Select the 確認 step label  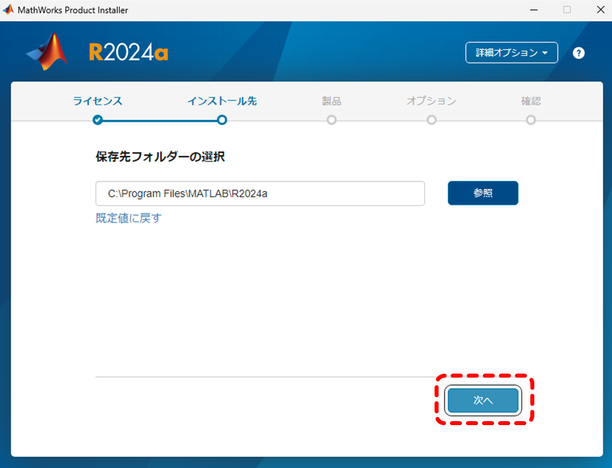click(531, 101)
